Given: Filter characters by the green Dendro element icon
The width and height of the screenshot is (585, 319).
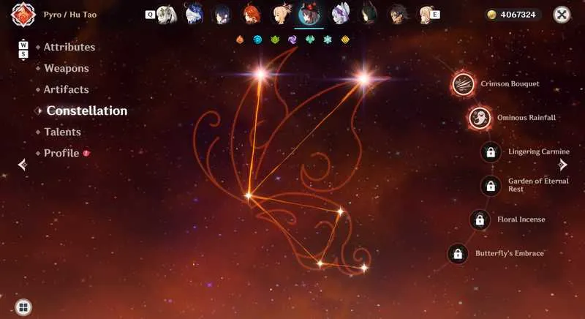Looking at the screenshot, I should pyautogui.click(x=275, y=40).
